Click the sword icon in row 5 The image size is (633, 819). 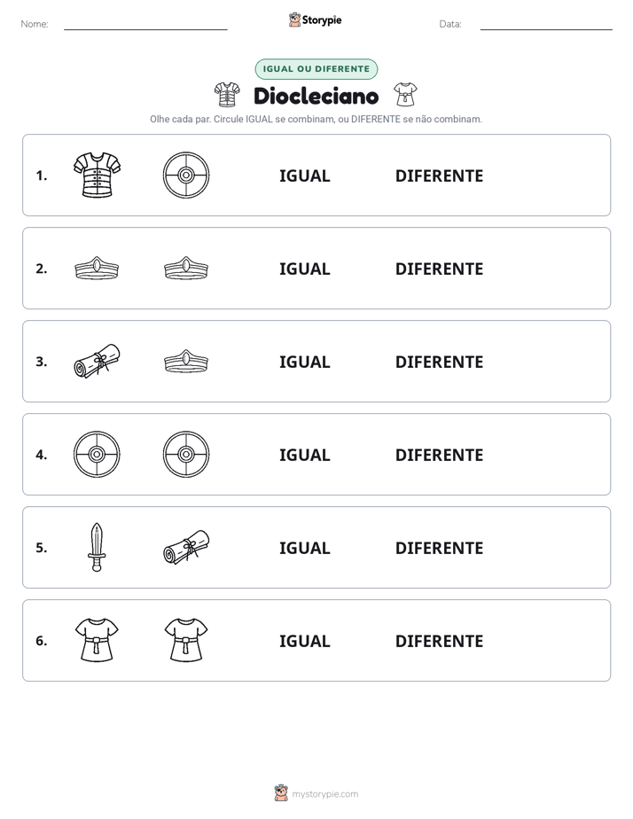click(x=97, y=547)
